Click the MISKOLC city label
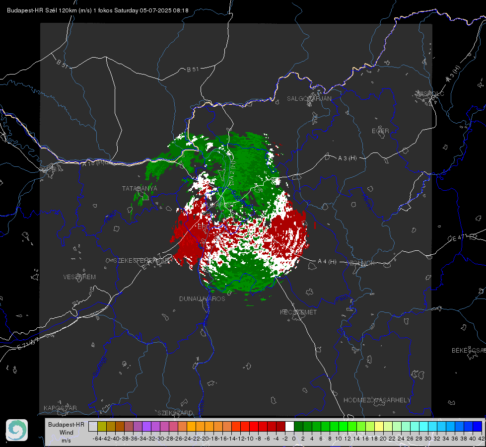 [x=430, y=93]
